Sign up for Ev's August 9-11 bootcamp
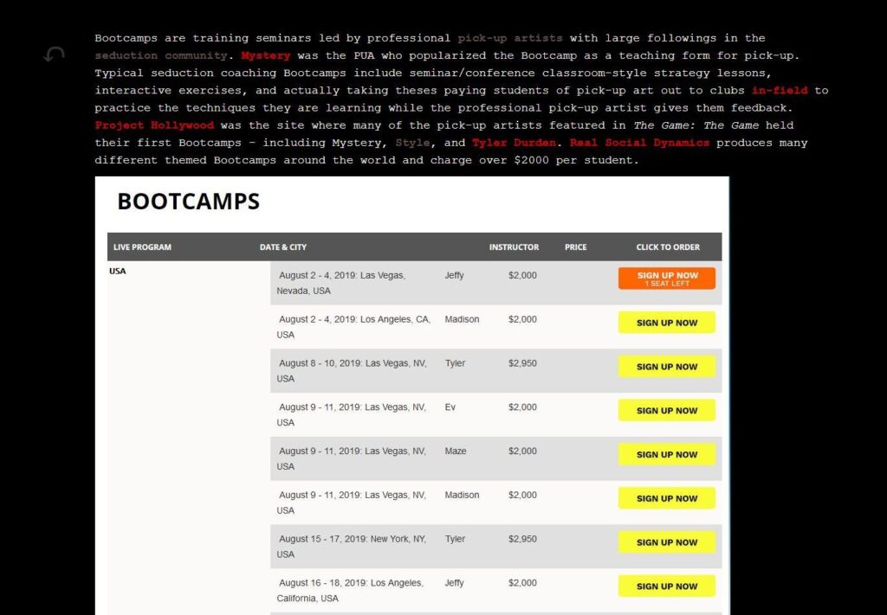Screen dimensions: 887x615 666,410
